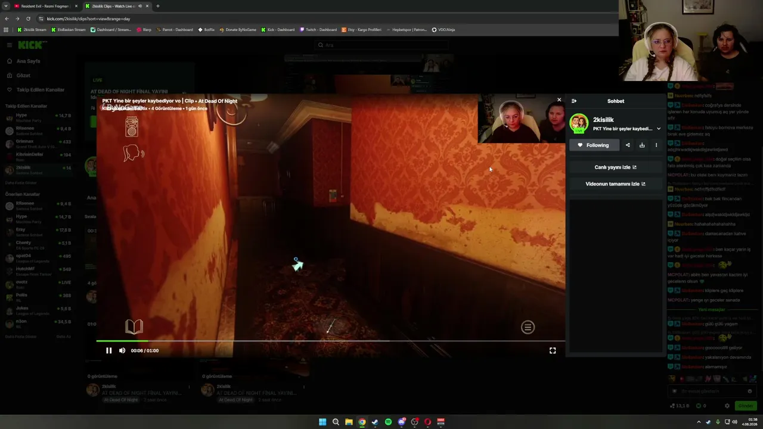Image resolution: width=763 pixels, height=429 pixels.
Task: Open the browser apps grid shortcut
Action: pyautogui.click(x=6, y=30)
